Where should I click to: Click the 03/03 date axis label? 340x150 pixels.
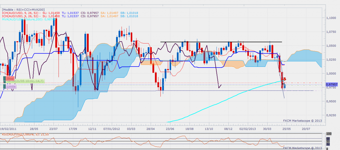(131, 129)
